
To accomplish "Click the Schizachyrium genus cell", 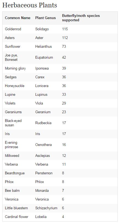I will (46, 208).
